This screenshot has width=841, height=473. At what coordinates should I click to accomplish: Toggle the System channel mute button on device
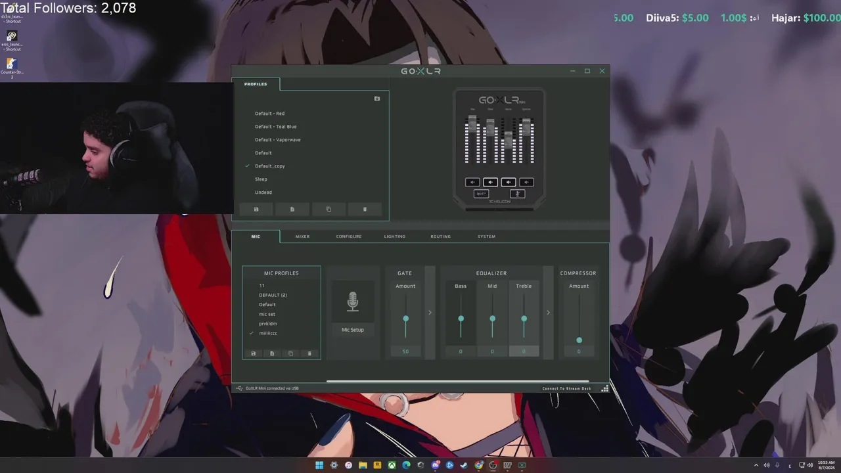(526, 182)
